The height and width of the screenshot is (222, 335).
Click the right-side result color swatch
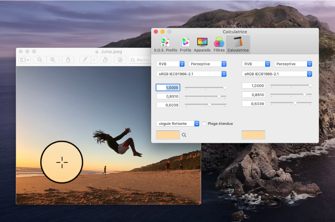tap(253, 135)
